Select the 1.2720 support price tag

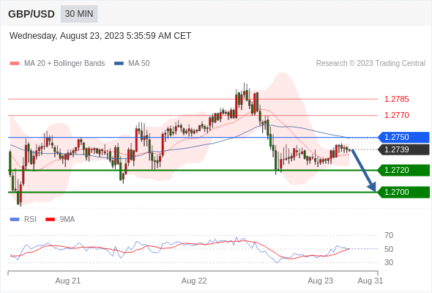[x=403, y=170]
